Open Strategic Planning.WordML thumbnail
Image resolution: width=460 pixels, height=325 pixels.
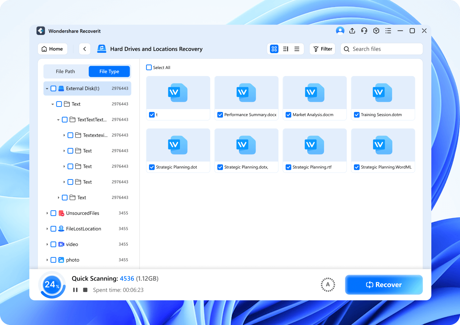[x=383, y=145]
